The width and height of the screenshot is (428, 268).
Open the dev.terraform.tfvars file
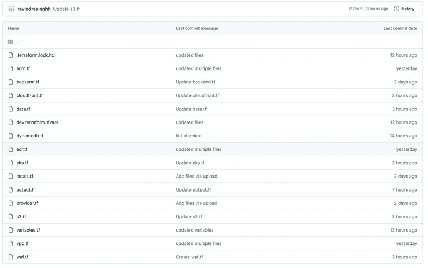(37, 122)
